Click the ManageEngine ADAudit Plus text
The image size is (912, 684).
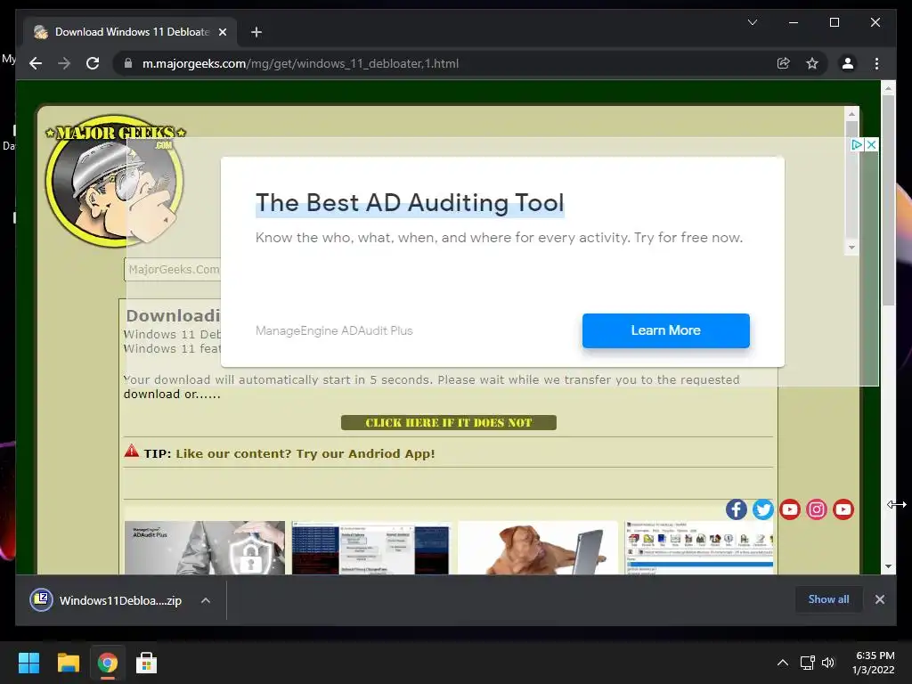click(334, 330)
